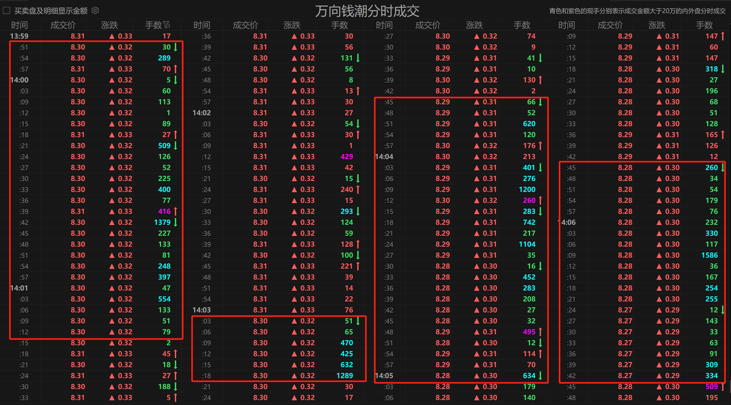Select the 14:03 time cell
The height and width of the screenshot is (405, 731).
click(201, 310)
